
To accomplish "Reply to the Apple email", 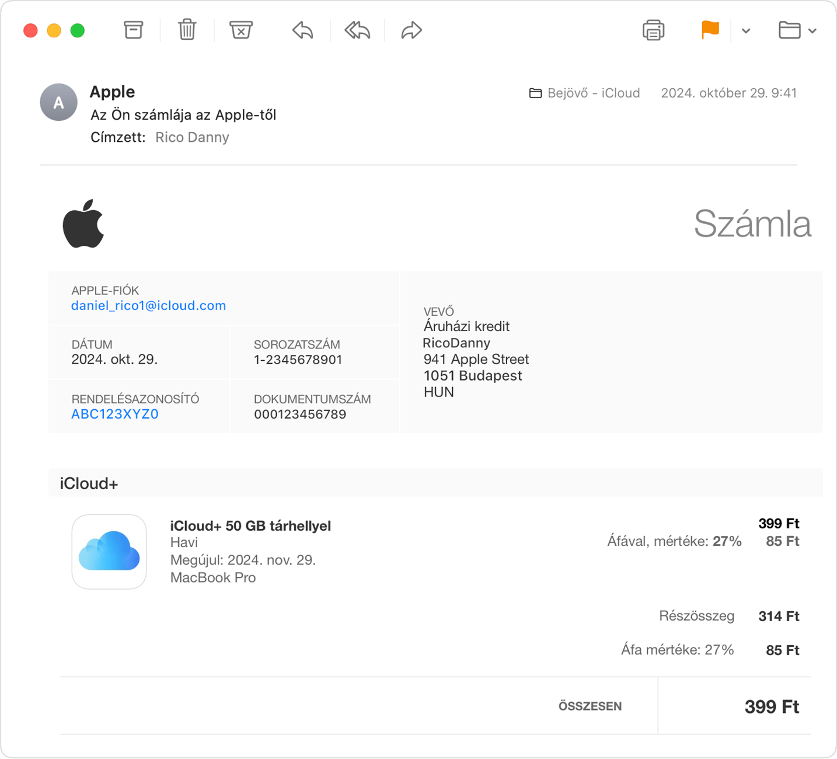I will coord(302,30).
